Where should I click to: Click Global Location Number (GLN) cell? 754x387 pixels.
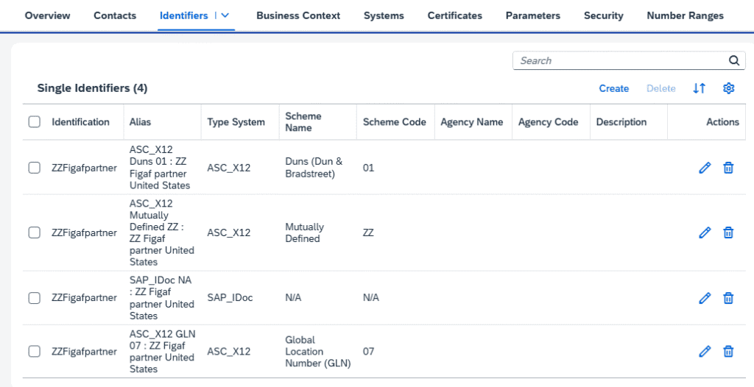pos(318,352)
